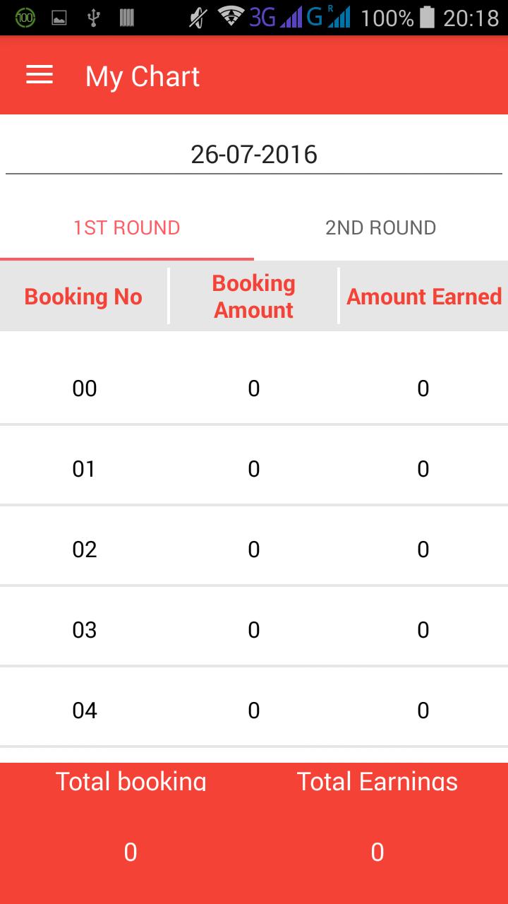Image resolution: width=508 pixels, height=904 pixels.
Task: Tap the barcode notification icon
Action: tap(127, 18)
